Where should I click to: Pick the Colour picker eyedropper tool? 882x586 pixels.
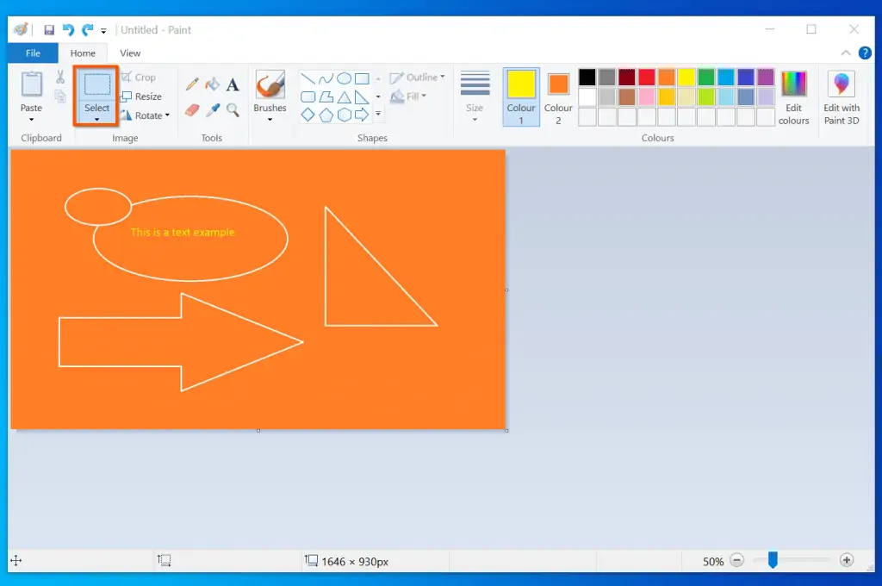[212, 109]
